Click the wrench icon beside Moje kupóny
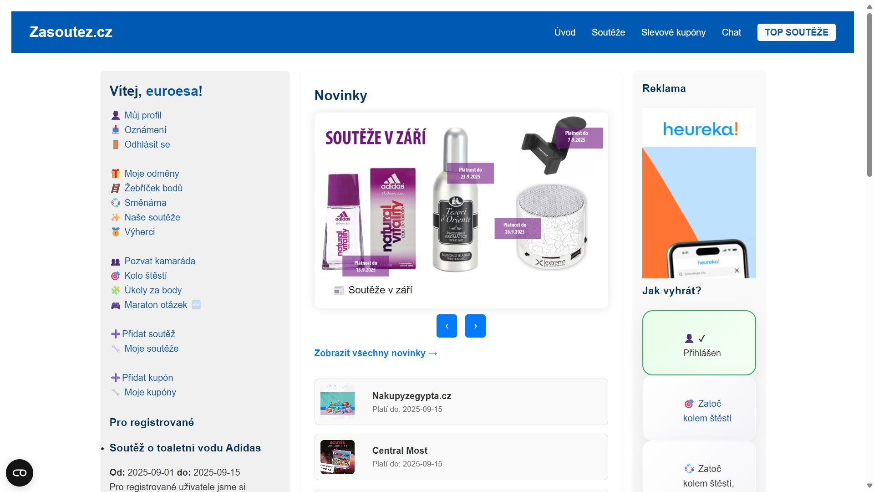This screenshot has height=492, width=874. 116,393
